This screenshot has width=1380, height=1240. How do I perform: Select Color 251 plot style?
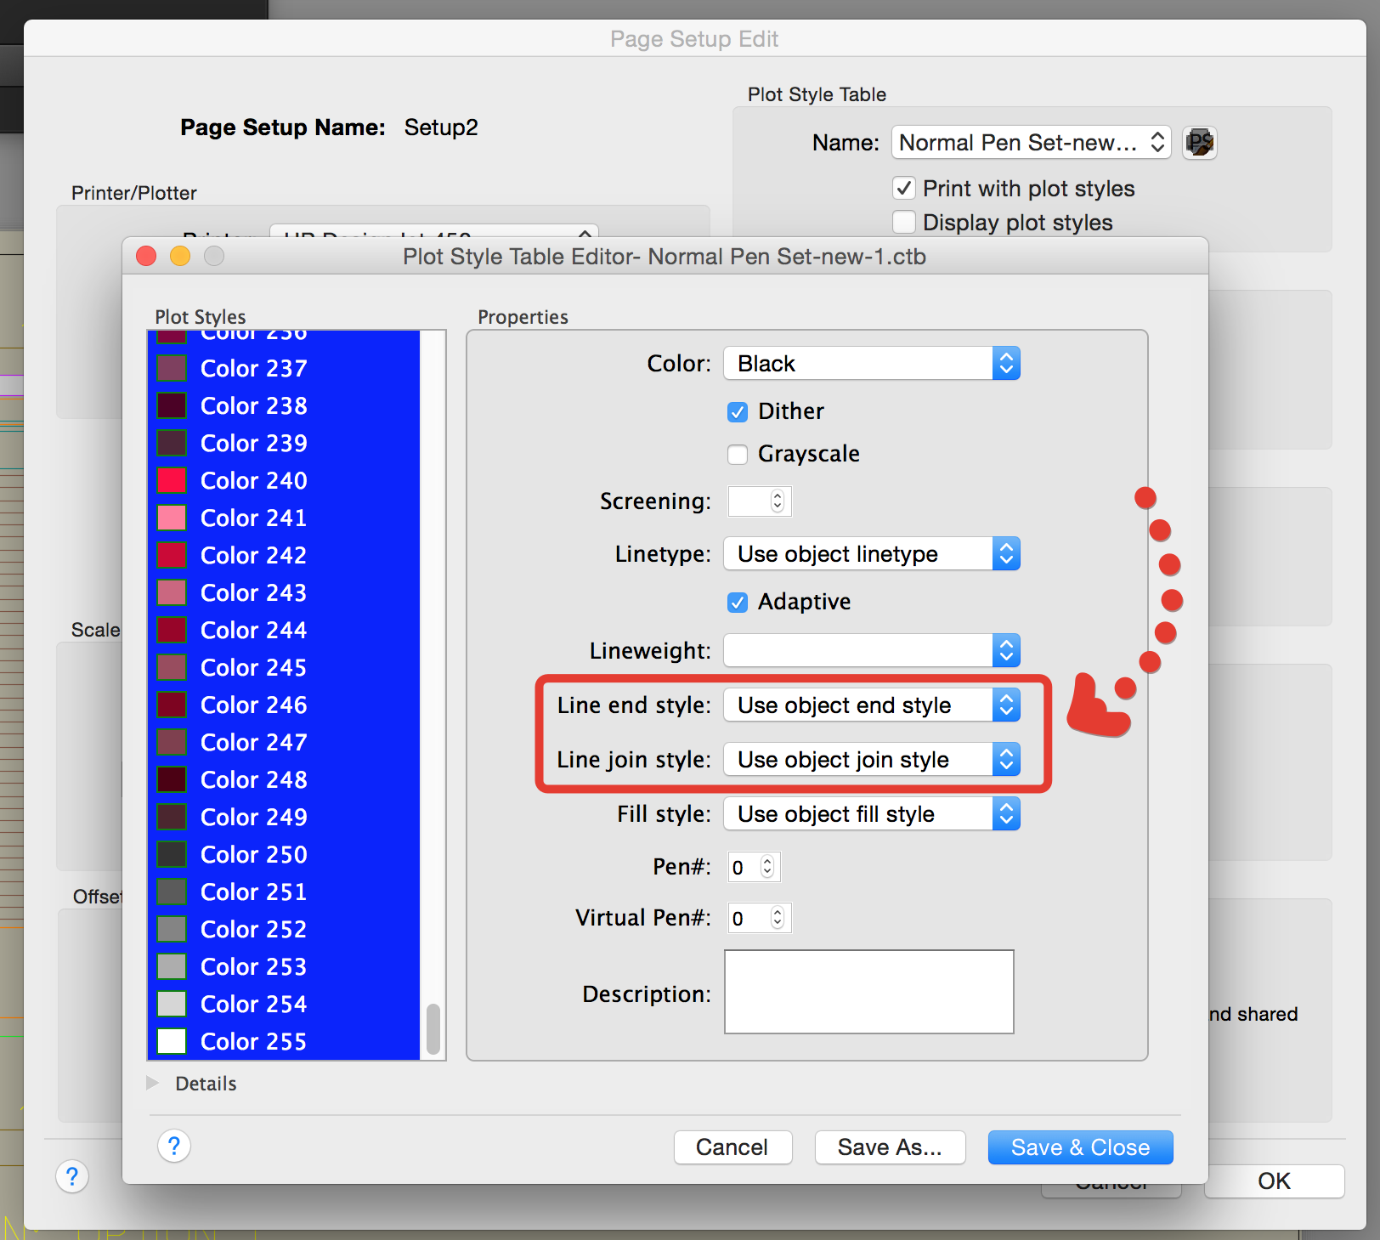point(284,892)
